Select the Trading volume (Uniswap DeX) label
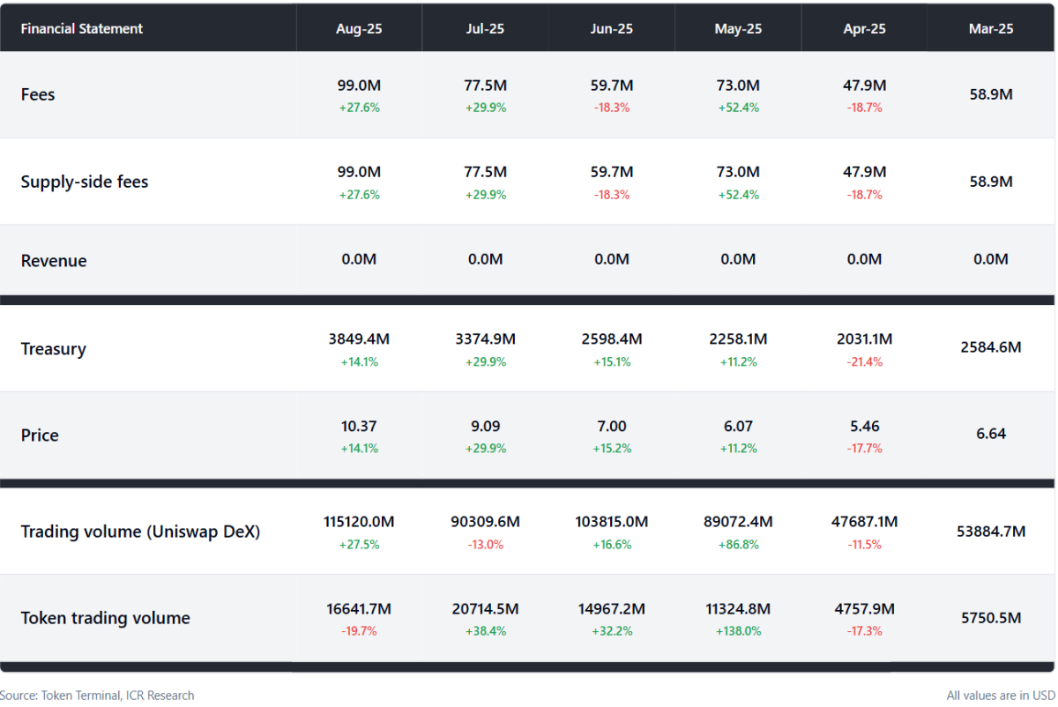This screenshot has height=707, width=1058. tap(140, 532)
